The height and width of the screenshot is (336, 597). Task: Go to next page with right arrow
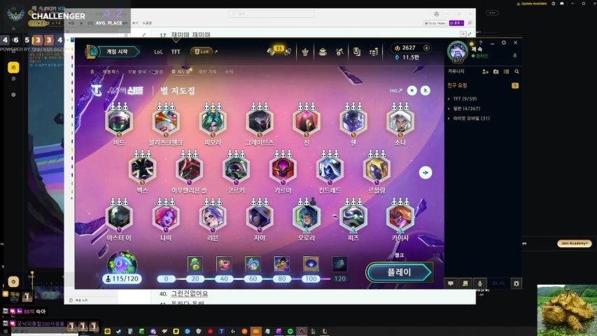(426, 173)
